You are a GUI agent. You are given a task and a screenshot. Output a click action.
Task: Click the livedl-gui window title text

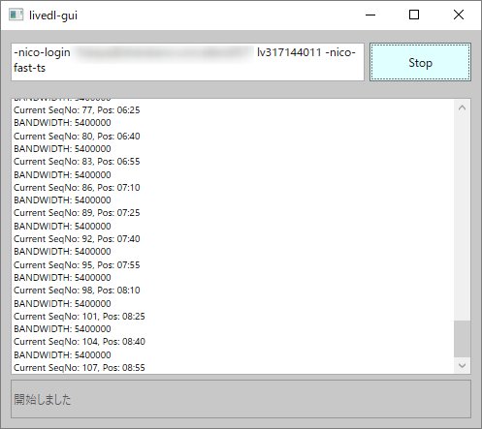click(x=53, y=15)
